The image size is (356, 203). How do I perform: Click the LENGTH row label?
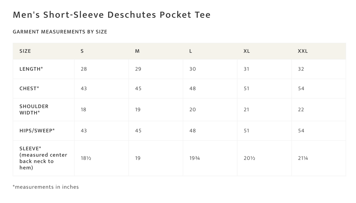pyautogui.click(x=31, y=69)
